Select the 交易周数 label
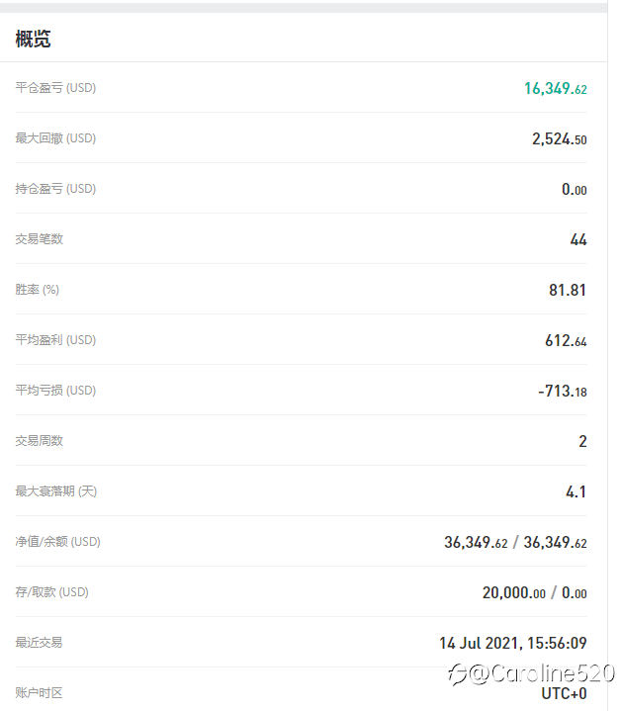Screen dimensions: 621x711 click(39, 440)
